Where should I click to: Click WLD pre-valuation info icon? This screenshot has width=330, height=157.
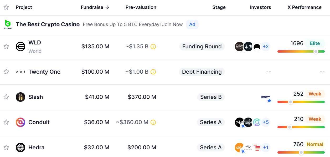pyautogui.click(x=153, y=47)
